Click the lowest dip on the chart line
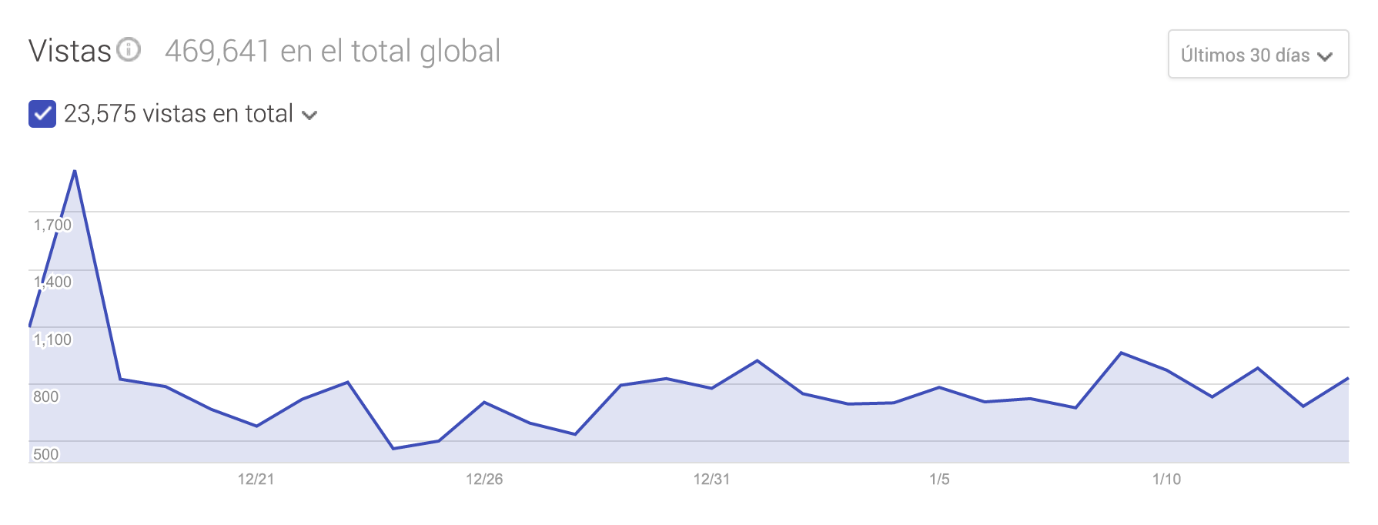 click(393, 448)
